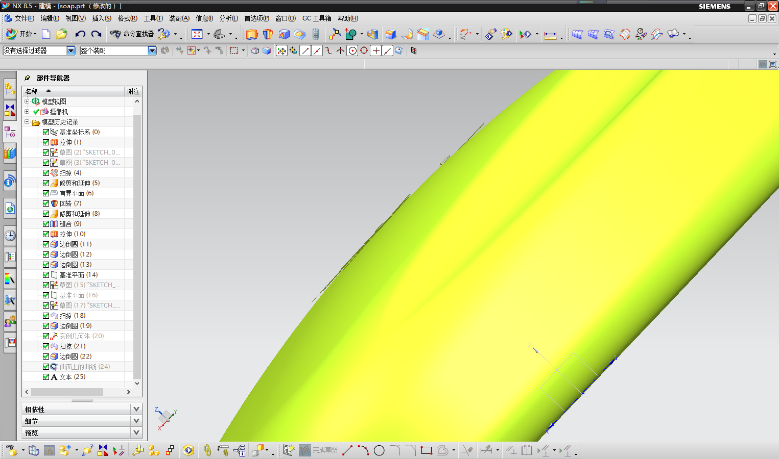Open the 文件(F) menu
The height and width of the screenshot is (459, 779).
[x=24, y=18]
